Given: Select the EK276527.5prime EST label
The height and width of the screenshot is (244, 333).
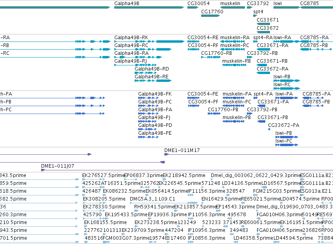Looking at the screenshot, I should click(103, 175).
